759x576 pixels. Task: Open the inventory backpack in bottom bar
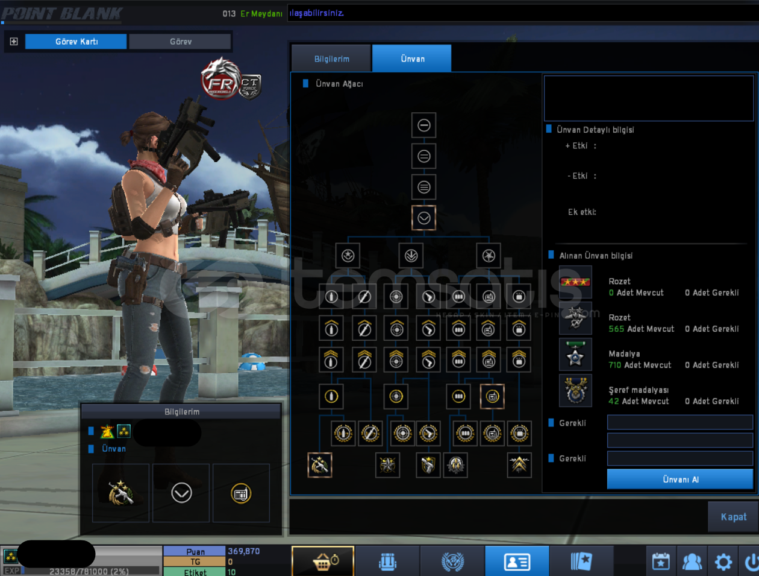point(387,562)
